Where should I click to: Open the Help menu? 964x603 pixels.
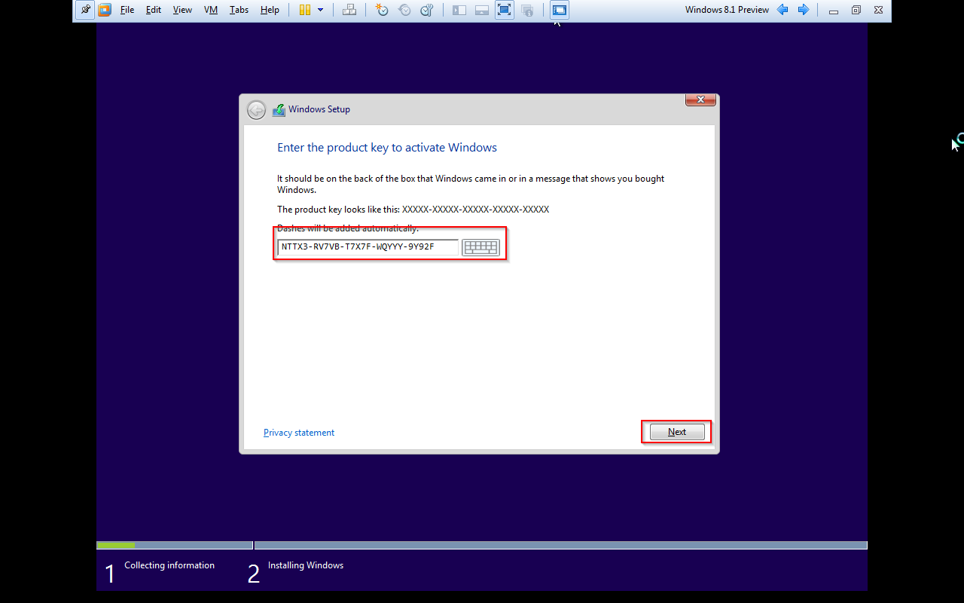coord(270,10)
